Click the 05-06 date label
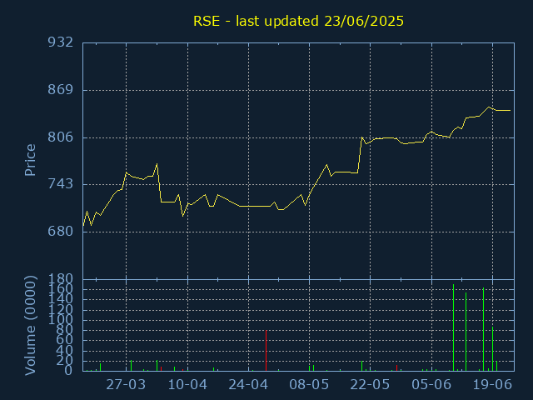Viewport: 533px width, 400px height. [x=431, y=385]
